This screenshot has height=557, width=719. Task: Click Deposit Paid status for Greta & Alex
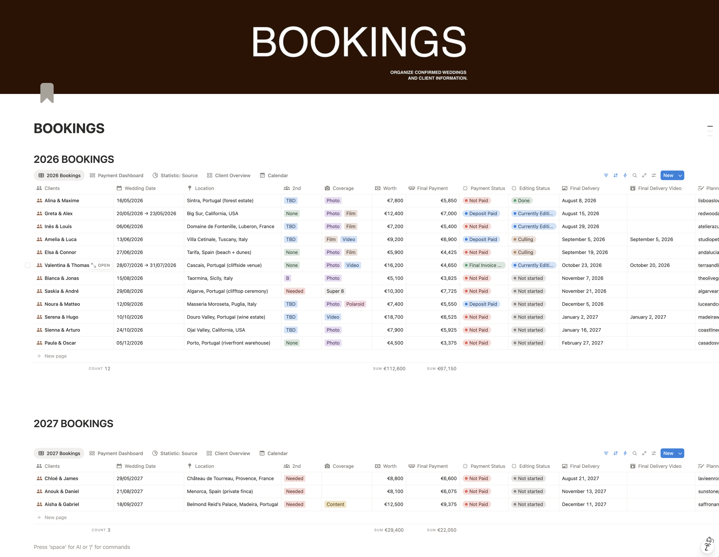[481, 213]
